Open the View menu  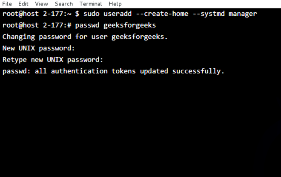pyautogui.click(x=41, y=4)
